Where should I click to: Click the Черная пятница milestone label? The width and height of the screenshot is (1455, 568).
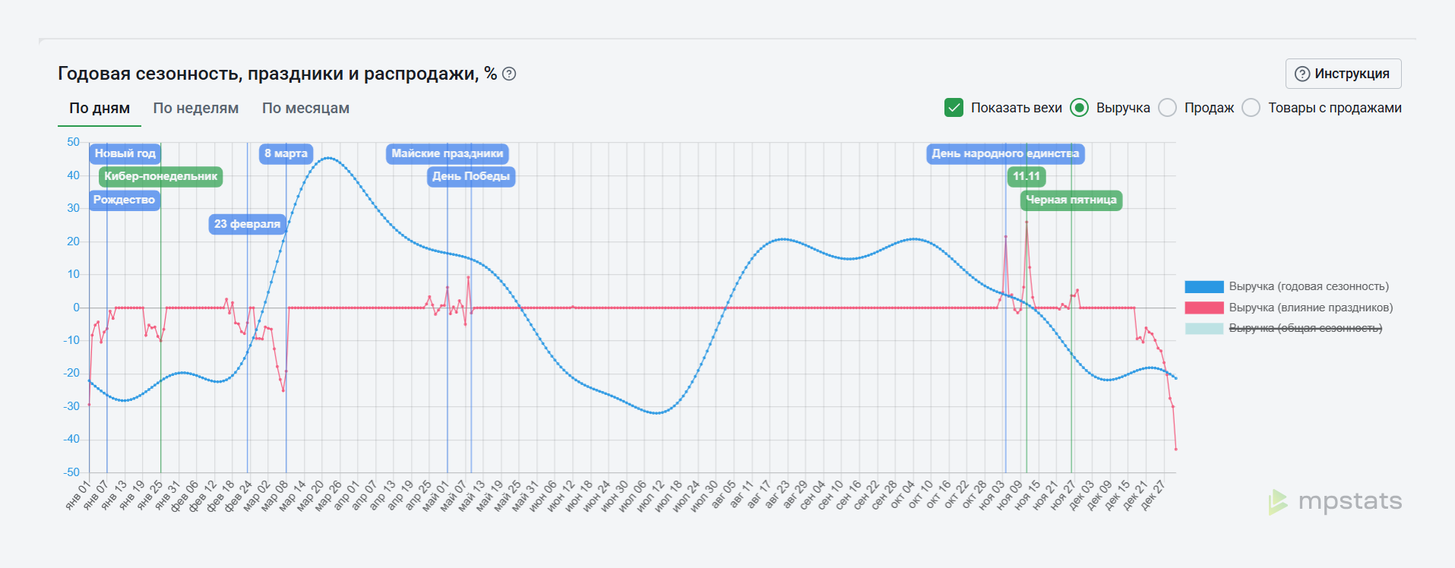(1071, 200)
